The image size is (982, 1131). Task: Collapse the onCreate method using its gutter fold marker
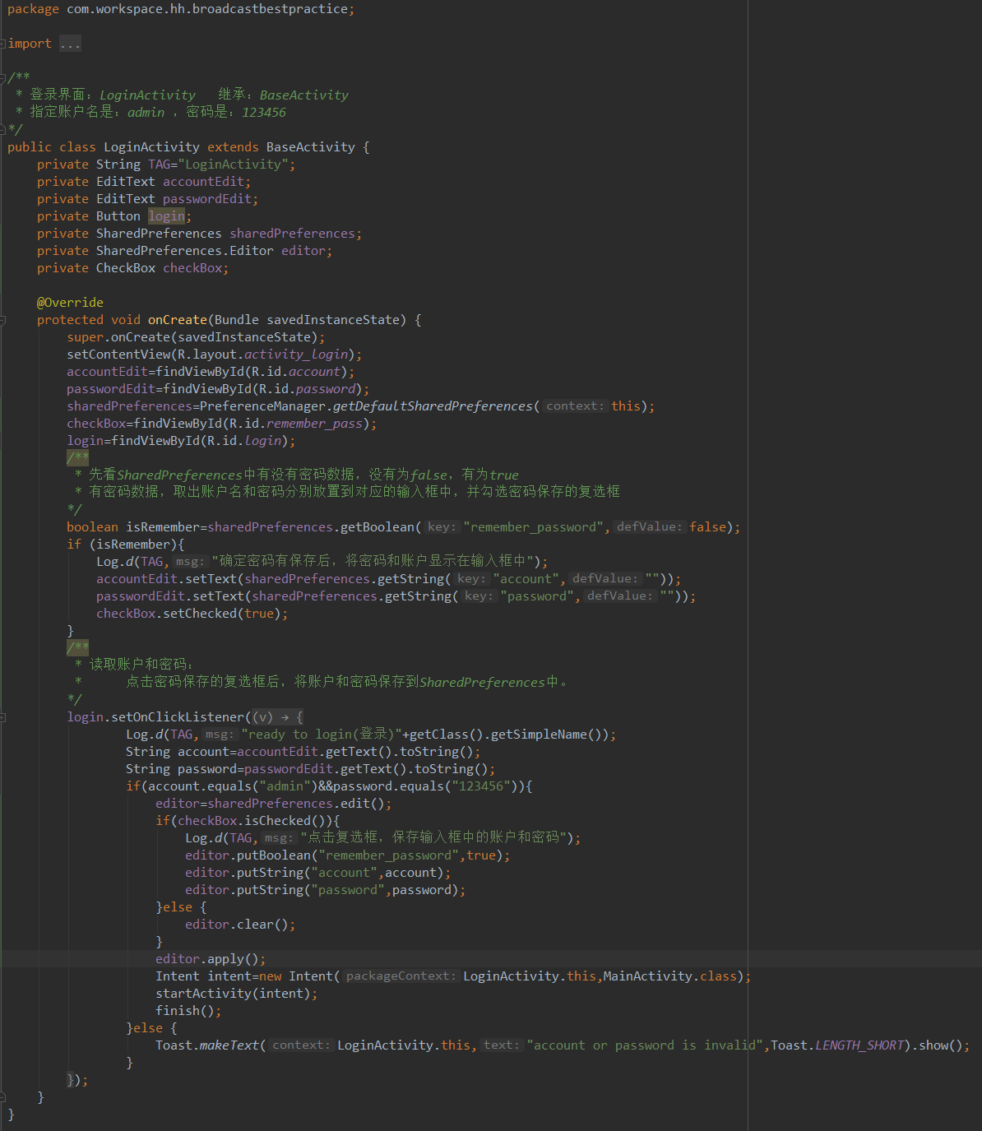3,320
